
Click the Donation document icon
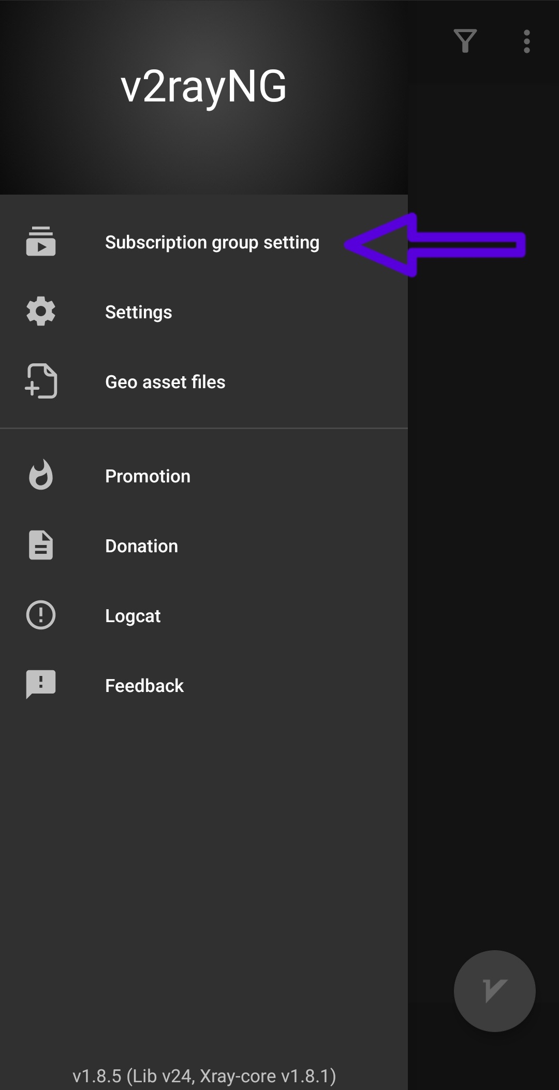41,546
